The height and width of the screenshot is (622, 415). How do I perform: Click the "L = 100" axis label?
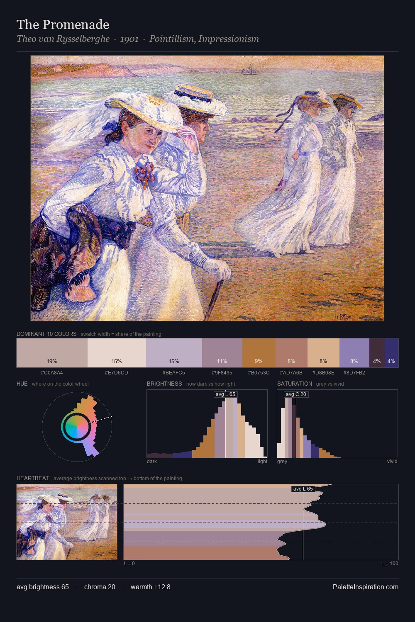coord(390,564)
